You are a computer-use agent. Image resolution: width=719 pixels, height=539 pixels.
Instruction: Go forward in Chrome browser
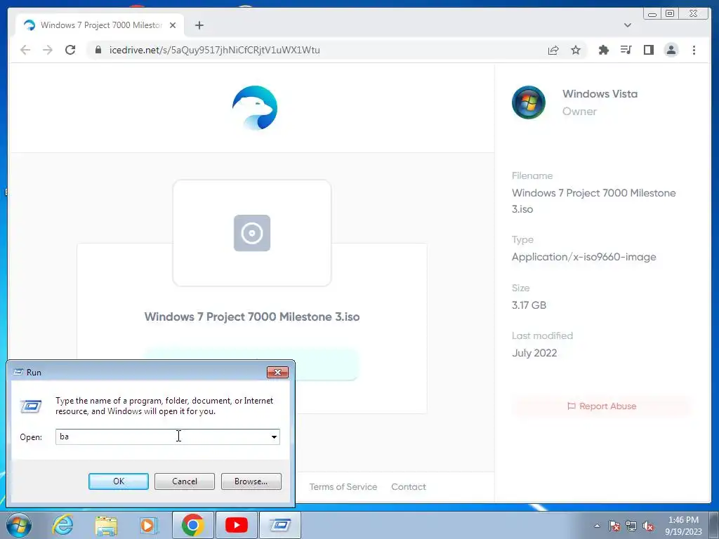click(x=47, y=50)
